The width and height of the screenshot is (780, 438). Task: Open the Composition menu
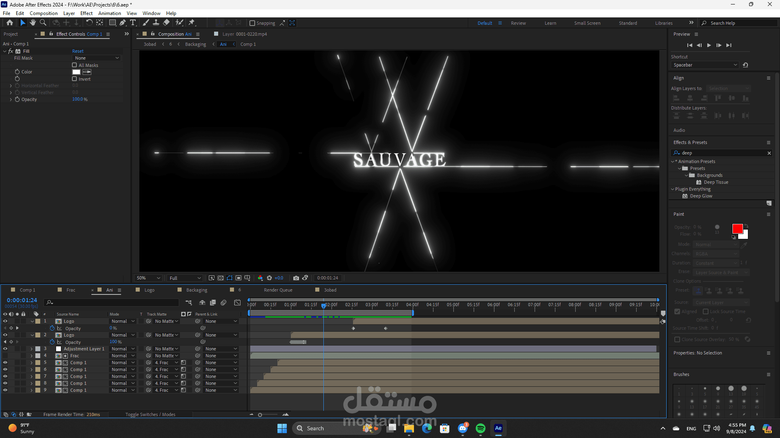43,13
